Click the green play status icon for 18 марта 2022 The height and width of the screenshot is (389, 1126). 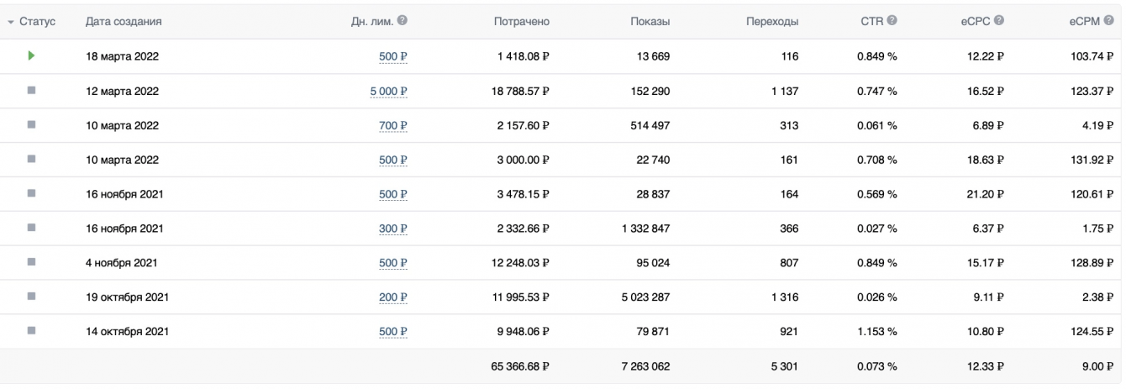[32, 56]
